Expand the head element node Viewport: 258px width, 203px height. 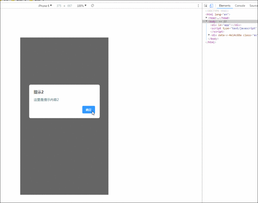(x=207, y=18)
